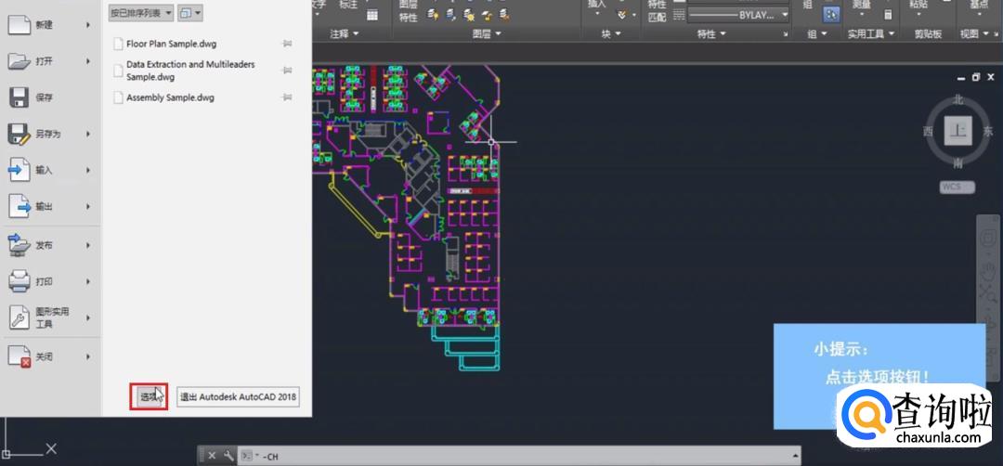Click the command line input field
This screenshot has height=466, width=1003.
pos(520,456)
